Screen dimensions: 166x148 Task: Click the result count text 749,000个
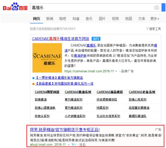[x=69, y=29]
